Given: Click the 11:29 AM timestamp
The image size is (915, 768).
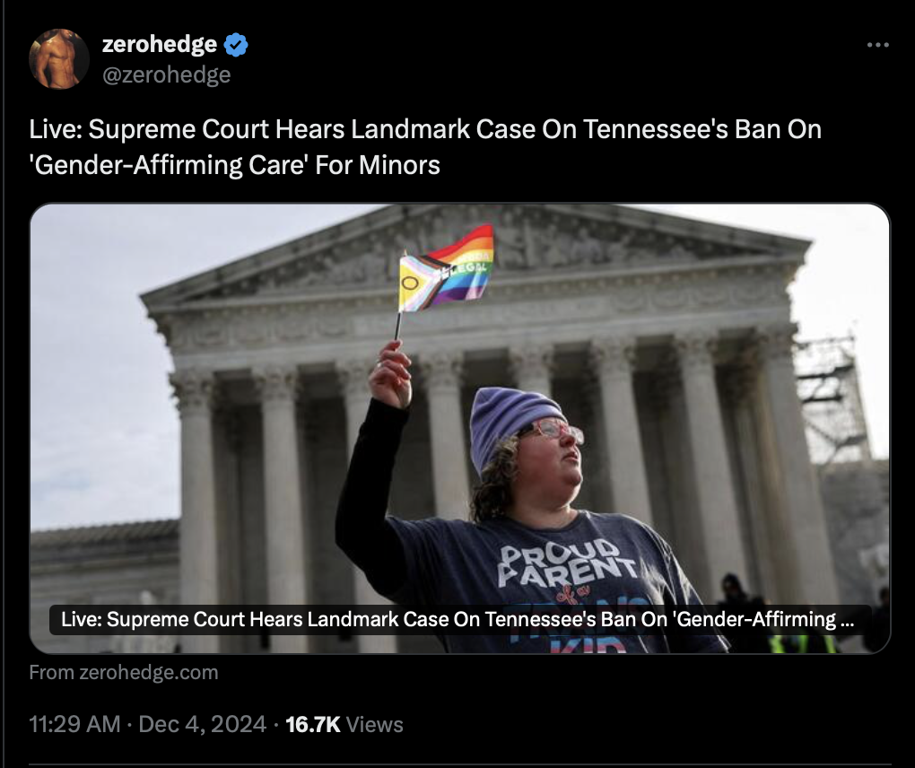Looking at the screenshot, I should [x=74, y=724].
